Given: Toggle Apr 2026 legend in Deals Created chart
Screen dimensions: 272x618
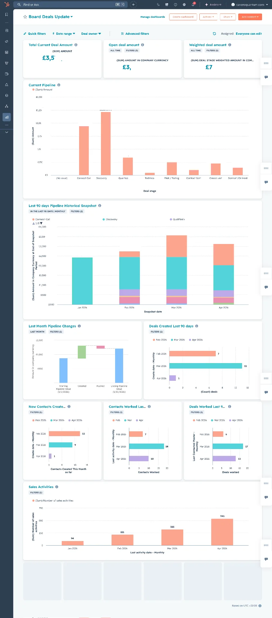Looking at the screenshot, I should [196, 340].
